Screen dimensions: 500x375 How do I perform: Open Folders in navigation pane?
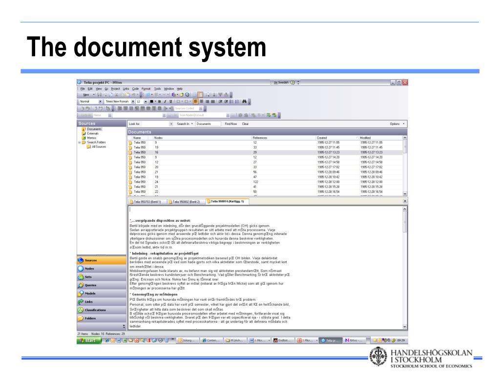(x=102, y=318)
